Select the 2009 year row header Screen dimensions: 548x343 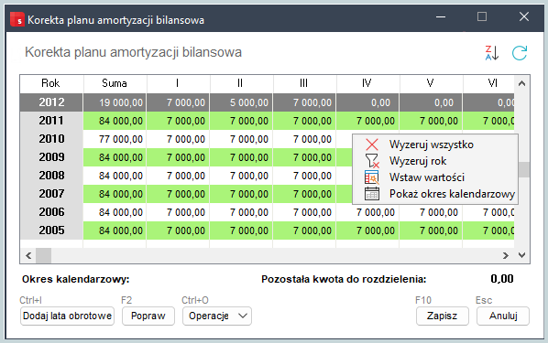[x=51, y=157]
